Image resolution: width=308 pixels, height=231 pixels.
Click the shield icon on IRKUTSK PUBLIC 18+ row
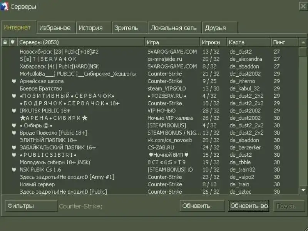[x=14, y=110]
